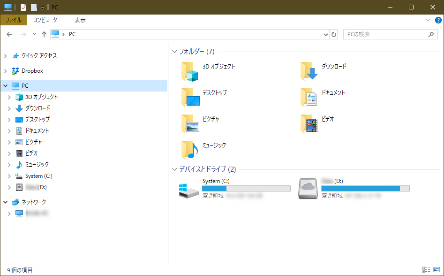Image resolution: width=444 pixels, height=276 pixels.
Task: Collapse the フォルダー group section
Action: pyautogui.click(x=174, y=52)
